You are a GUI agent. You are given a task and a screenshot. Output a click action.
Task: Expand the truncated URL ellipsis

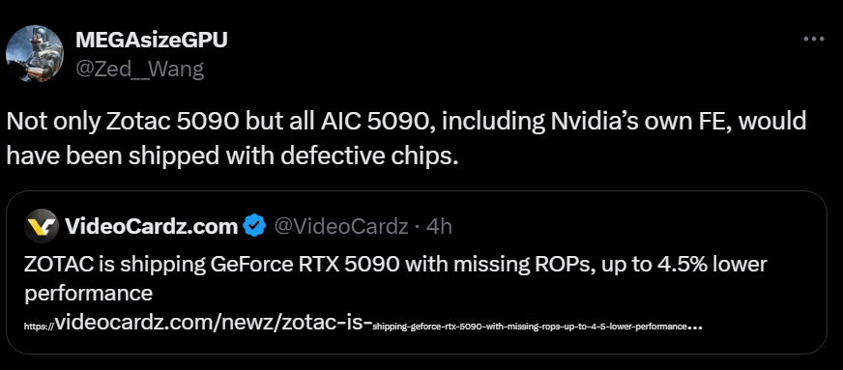(x=695, y=327)
